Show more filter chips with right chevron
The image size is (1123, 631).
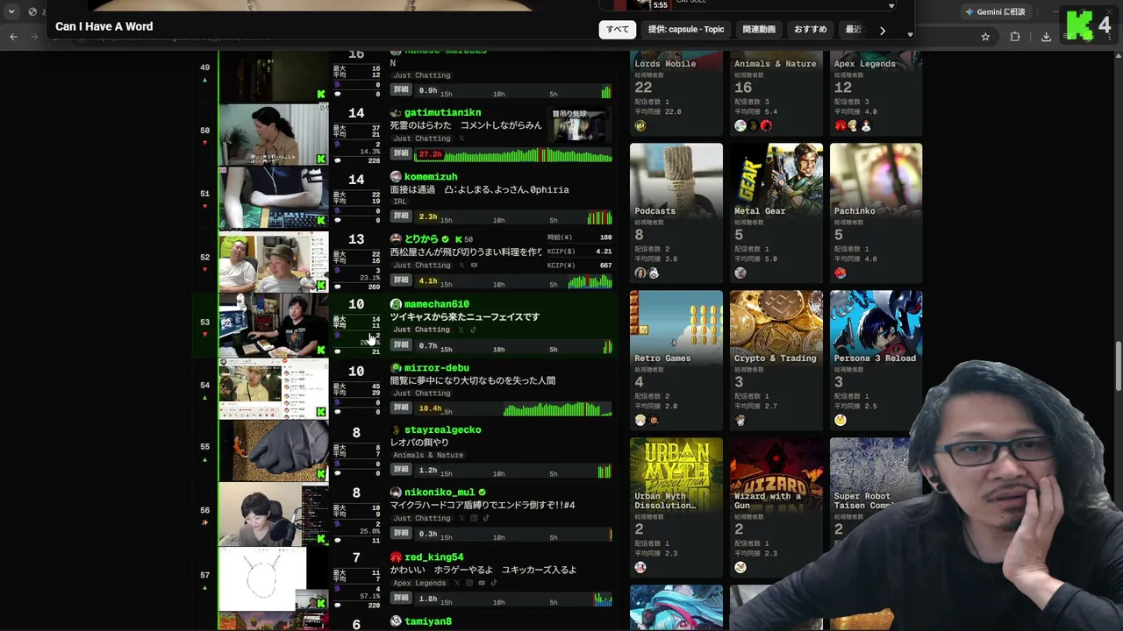click(883, 30)
